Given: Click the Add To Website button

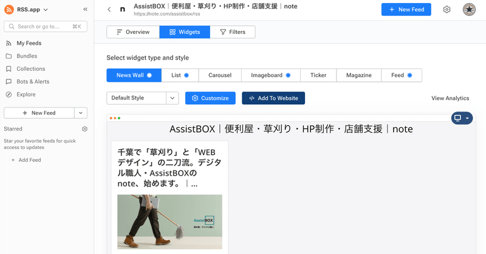Looking at the screenshot, I should pos(273,98).
